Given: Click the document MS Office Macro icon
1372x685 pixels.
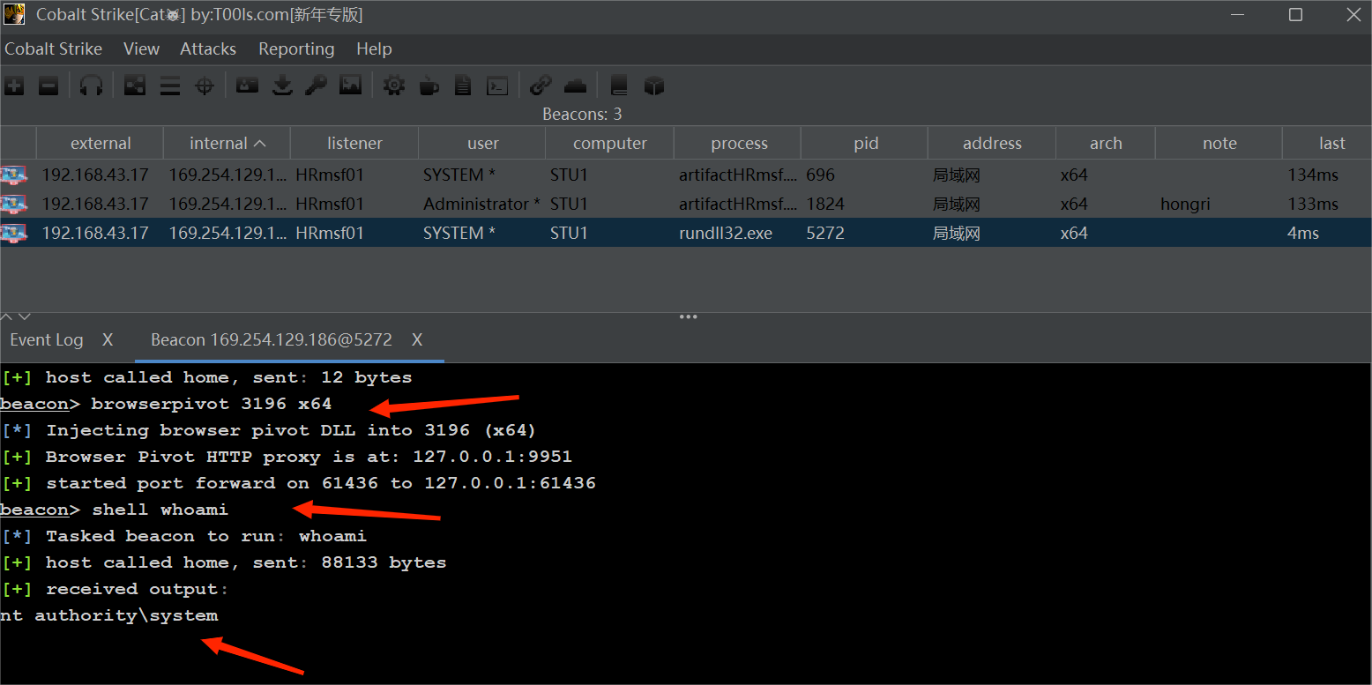Looking at the screenshot, I should [x=463, y=86].
